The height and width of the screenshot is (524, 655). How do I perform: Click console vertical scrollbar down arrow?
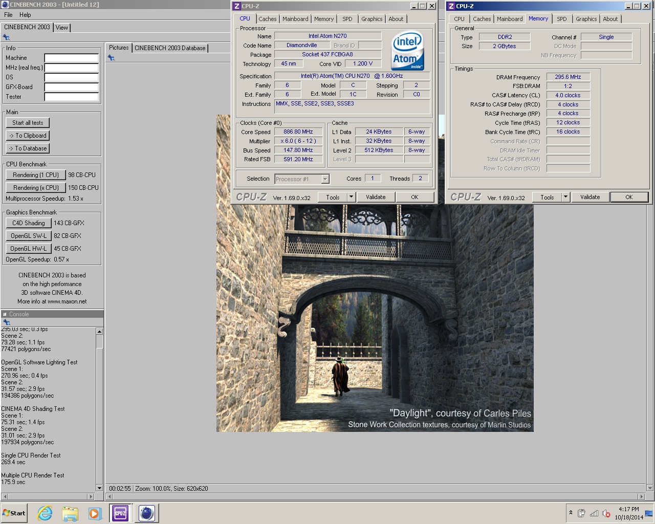point(99,488)
